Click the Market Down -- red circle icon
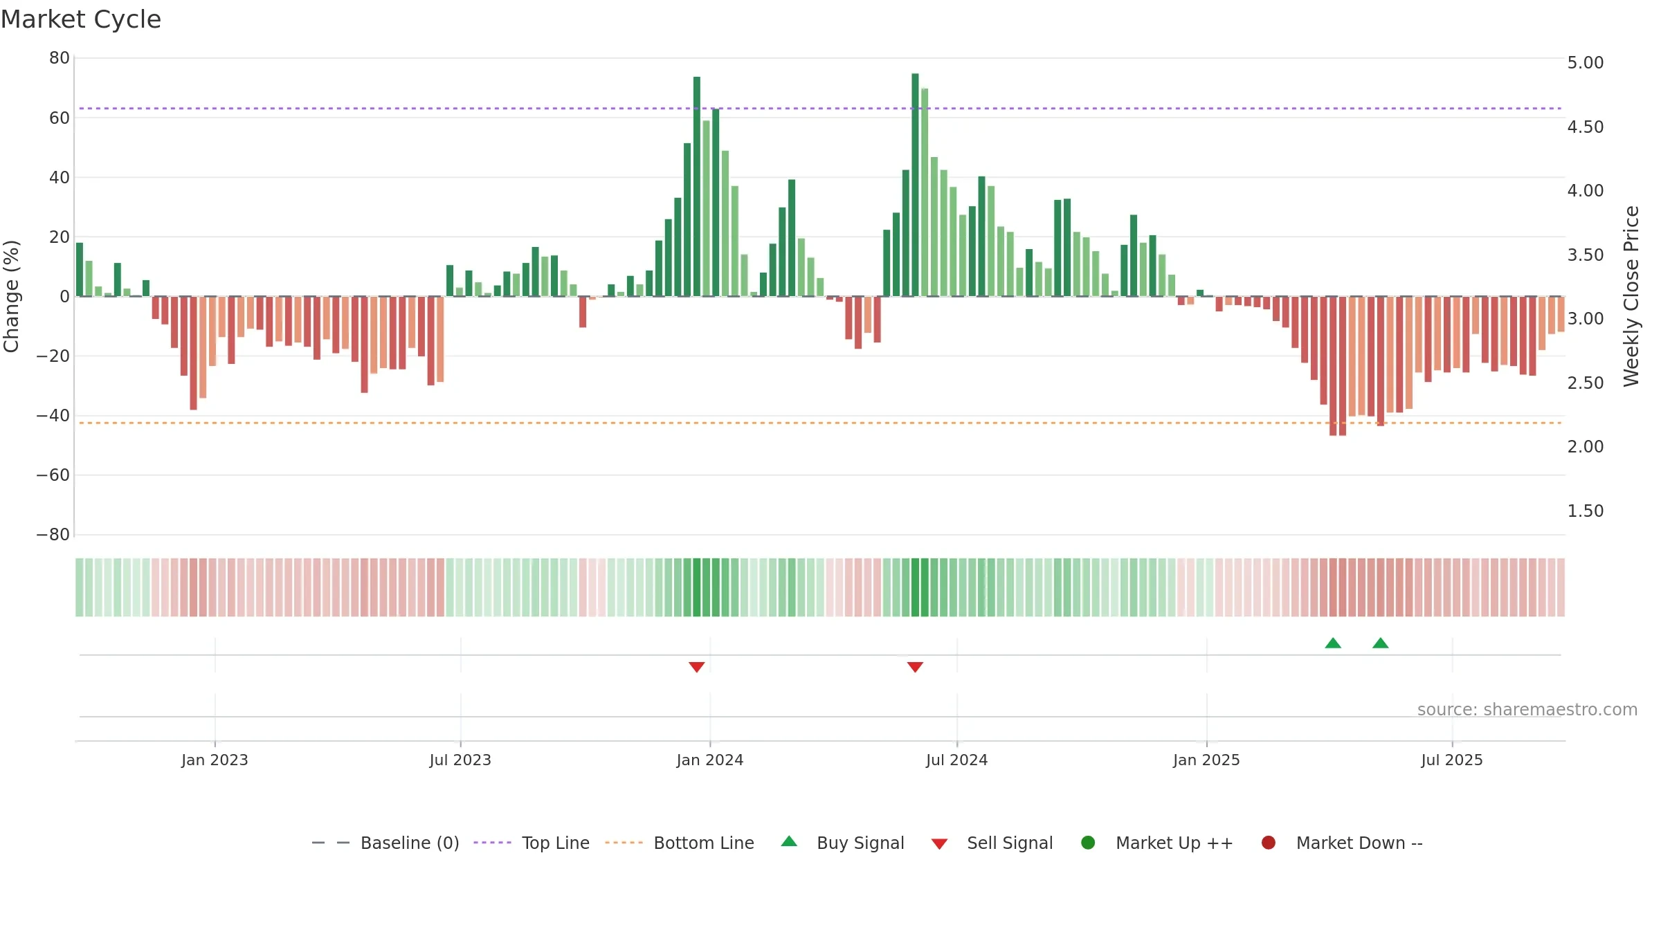This screenshot has height=934, width=1661. tap(1269, 843)
